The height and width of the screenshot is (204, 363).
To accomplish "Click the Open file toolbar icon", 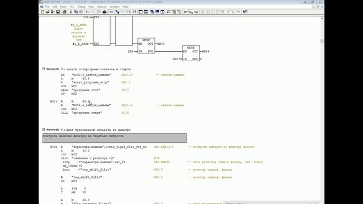I will (x=48, y=12).
